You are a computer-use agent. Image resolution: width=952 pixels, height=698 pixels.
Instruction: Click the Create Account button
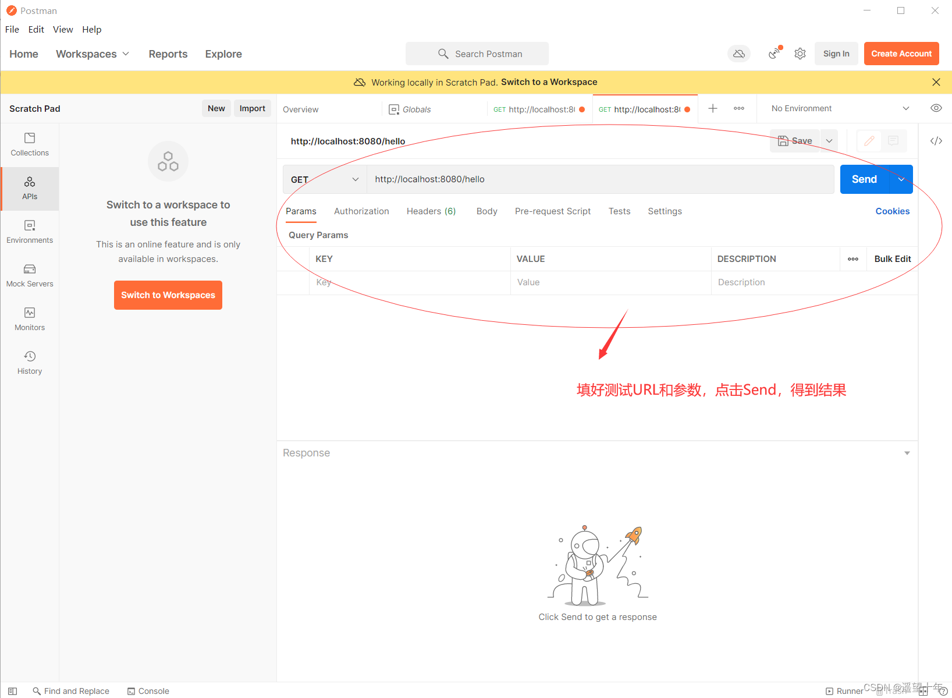pyautogui.click(x=901, y=54)
